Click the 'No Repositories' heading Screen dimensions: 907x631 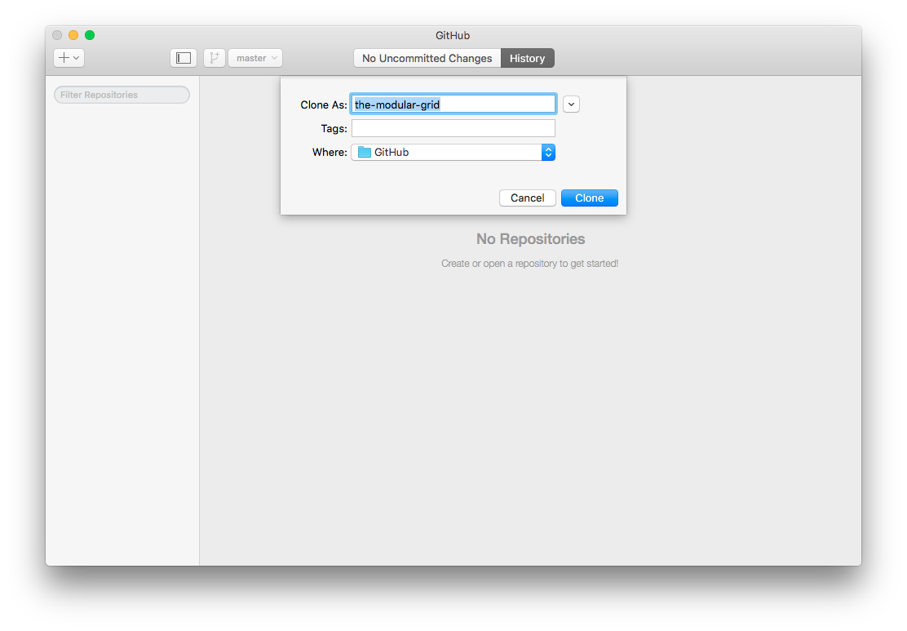tap(530, 239)
